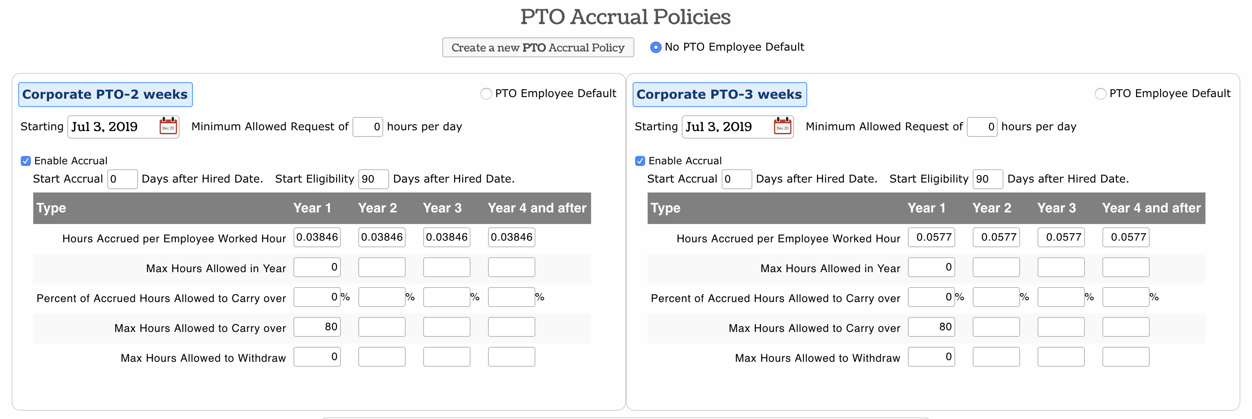Click Year 1 hours accrued field showing 0.03846
1252x419 pixels.
pos(317,237)
